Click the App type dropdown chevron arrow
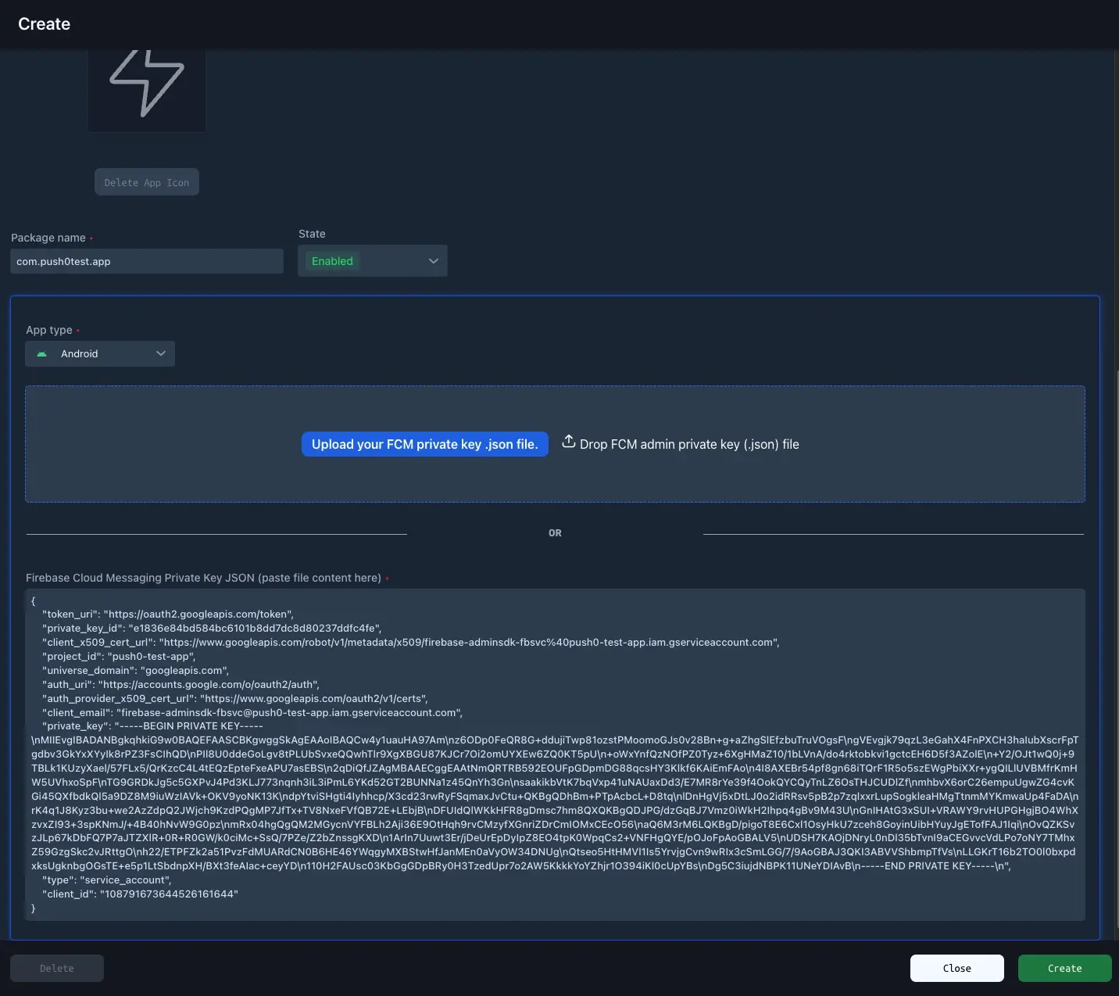 (160, 353)
